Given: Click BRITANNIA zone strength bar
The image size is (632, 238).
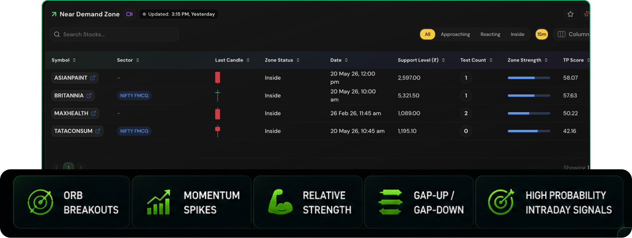Looking at the screenshot, I should pos(529,96).
